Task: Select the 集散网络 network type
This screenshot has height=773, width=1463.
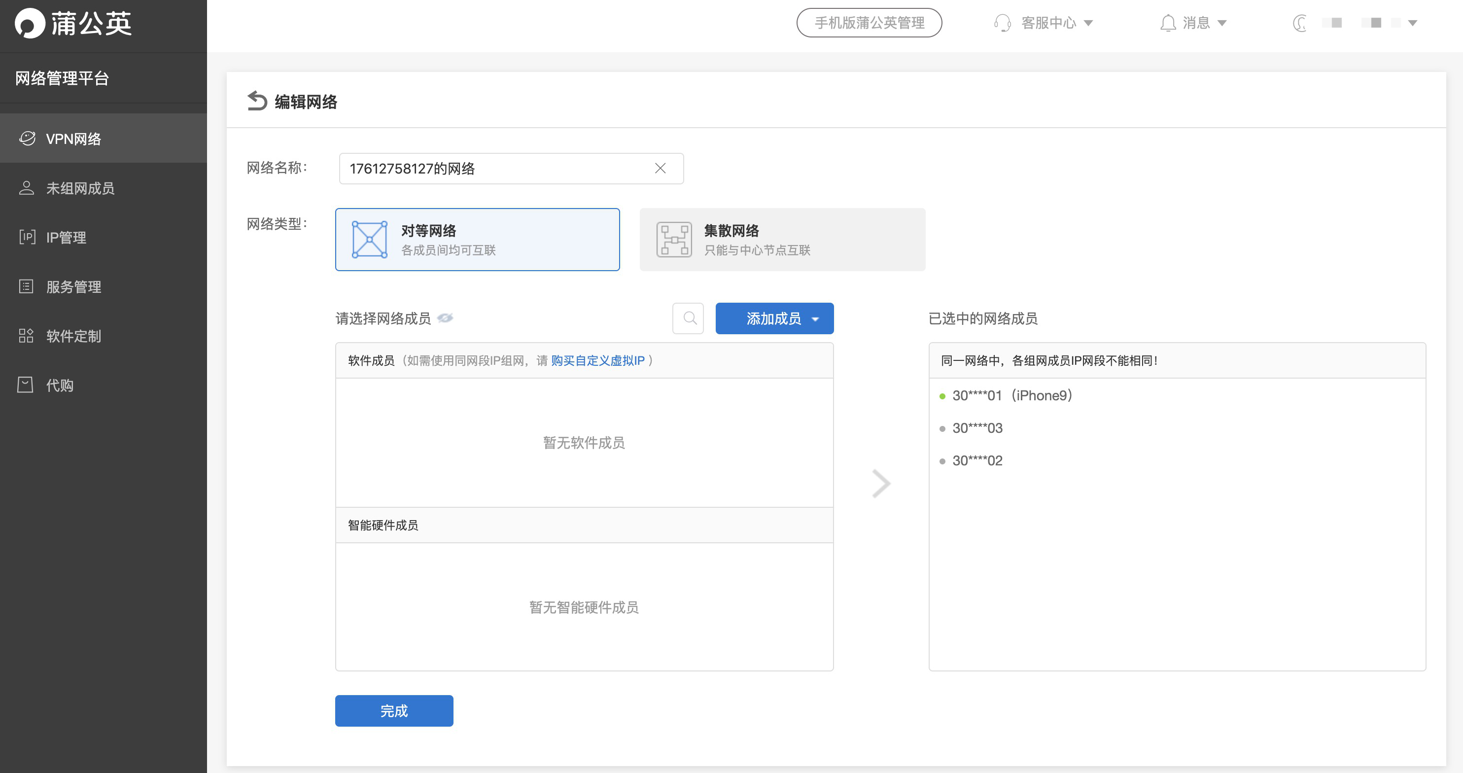Action: pos(782,239)
